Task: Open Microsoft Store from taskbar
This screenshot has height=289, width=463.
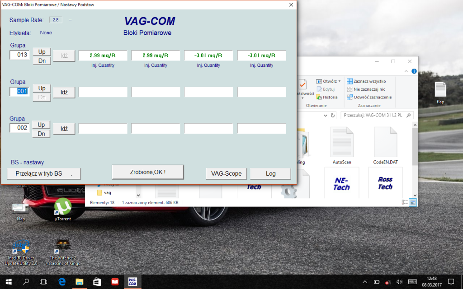Action: pyautogui.click(x=97, y=282)
